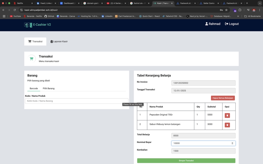The width and height of the screenshot is (263, 164).
Task: Close the Seller Center tab
Action: click(x=218, y=3)
